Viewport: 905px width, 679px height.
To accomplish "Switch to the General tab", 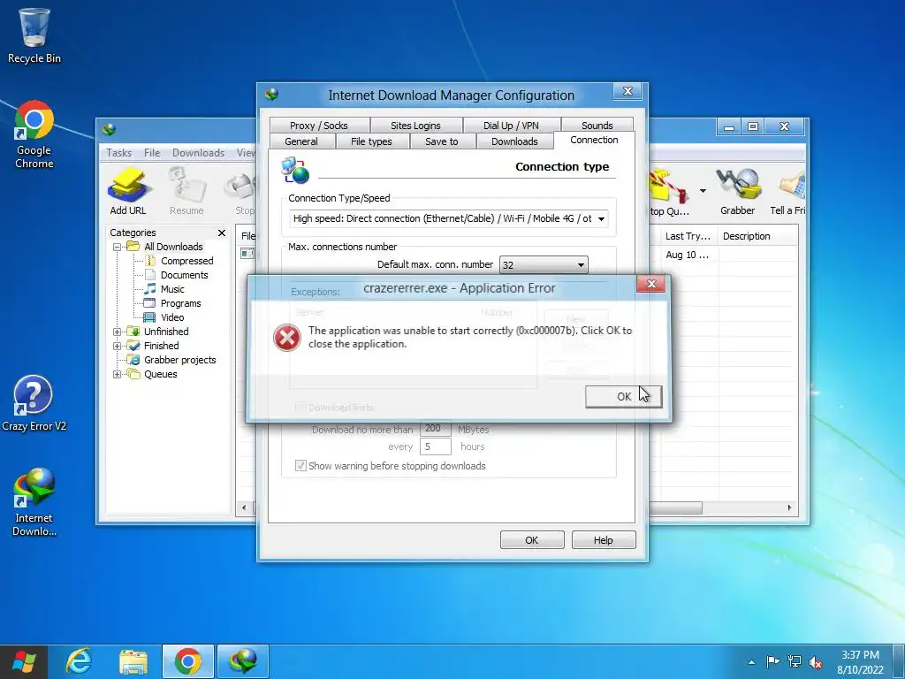I will [x=300, y=141].
